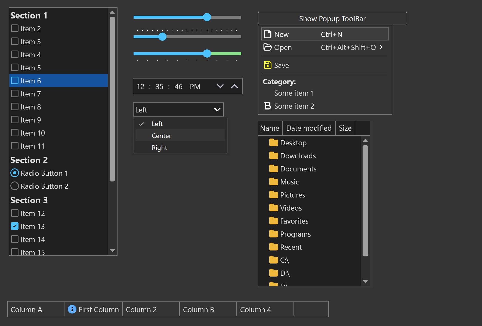The height and width of the screenshot is (326, 482).
Task: Click the yellow Save floppy disk icon
Action: pos(268,65)
